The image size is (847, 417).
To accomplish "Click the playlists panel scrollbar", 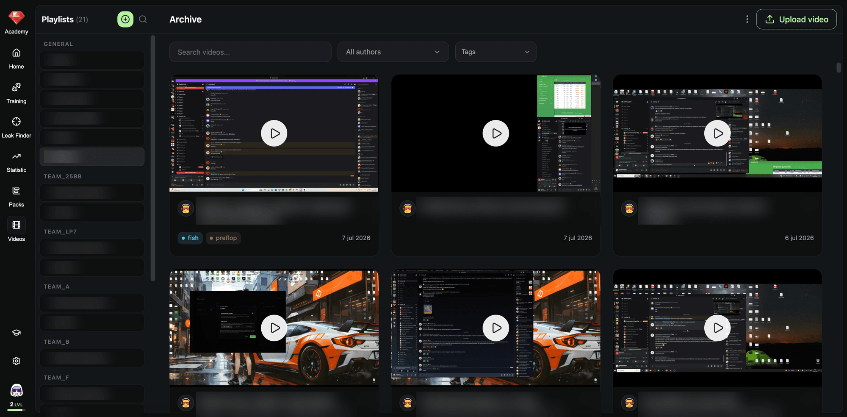I will 153,158.
